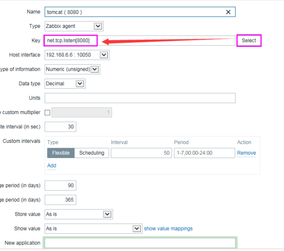This screenshot has height=251, width=284.
Task: Click the Select button next to Key
Action: click(x=249, y=40)
